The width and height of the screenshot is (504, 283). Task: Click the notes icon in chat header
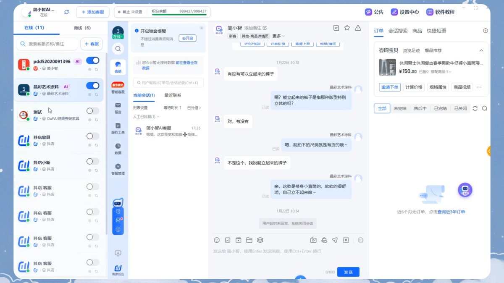336,28
